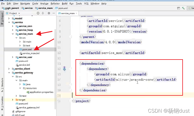This screenshot has width=194, height=116.
Task: Click the gutter dependency marker icon
Action: pos(64,69)
